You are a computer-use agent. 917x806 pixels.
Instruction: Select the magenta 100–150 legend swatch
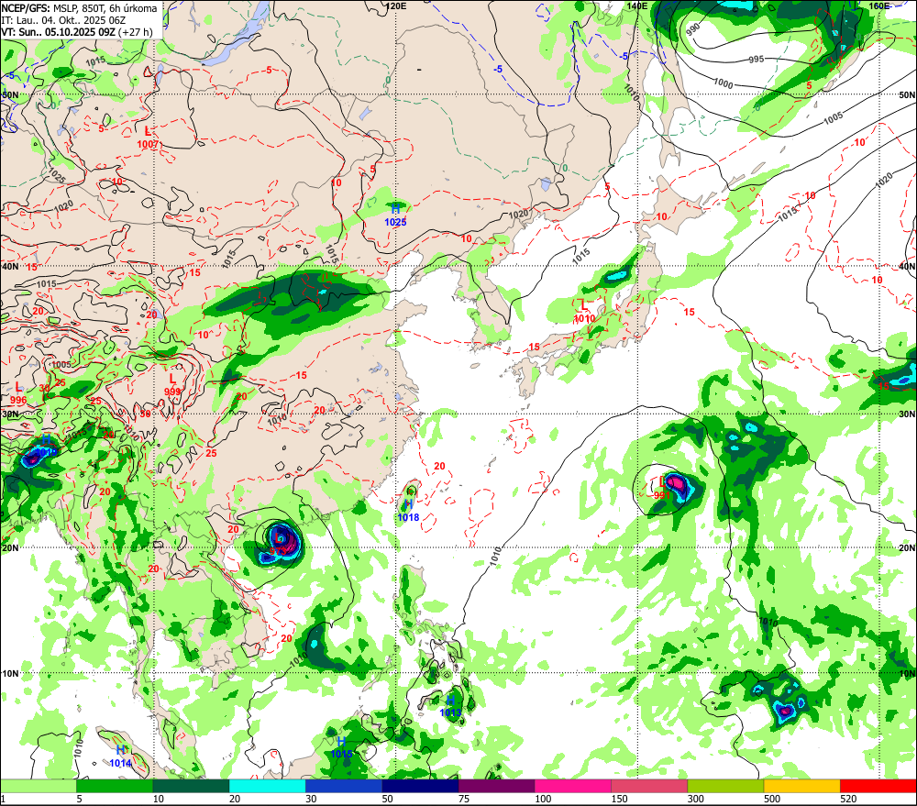pos(572,786)
